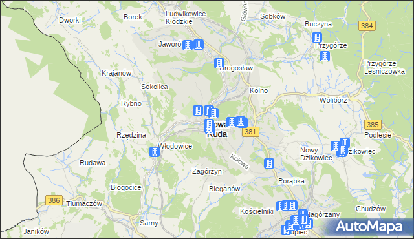This screenshot has height=239, width=414.
Task: Click the Podlesie place label
Action: 378,135
